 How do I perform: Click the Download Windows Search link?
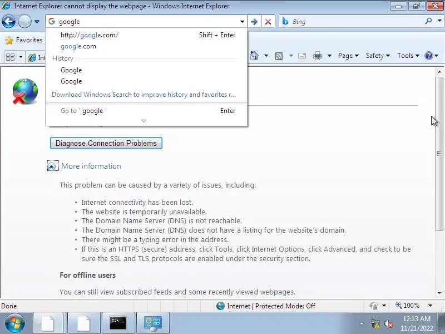click(144, 95)
